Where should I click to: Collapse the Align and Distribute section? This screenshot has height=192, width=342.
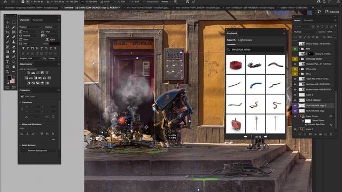(20, 124)
